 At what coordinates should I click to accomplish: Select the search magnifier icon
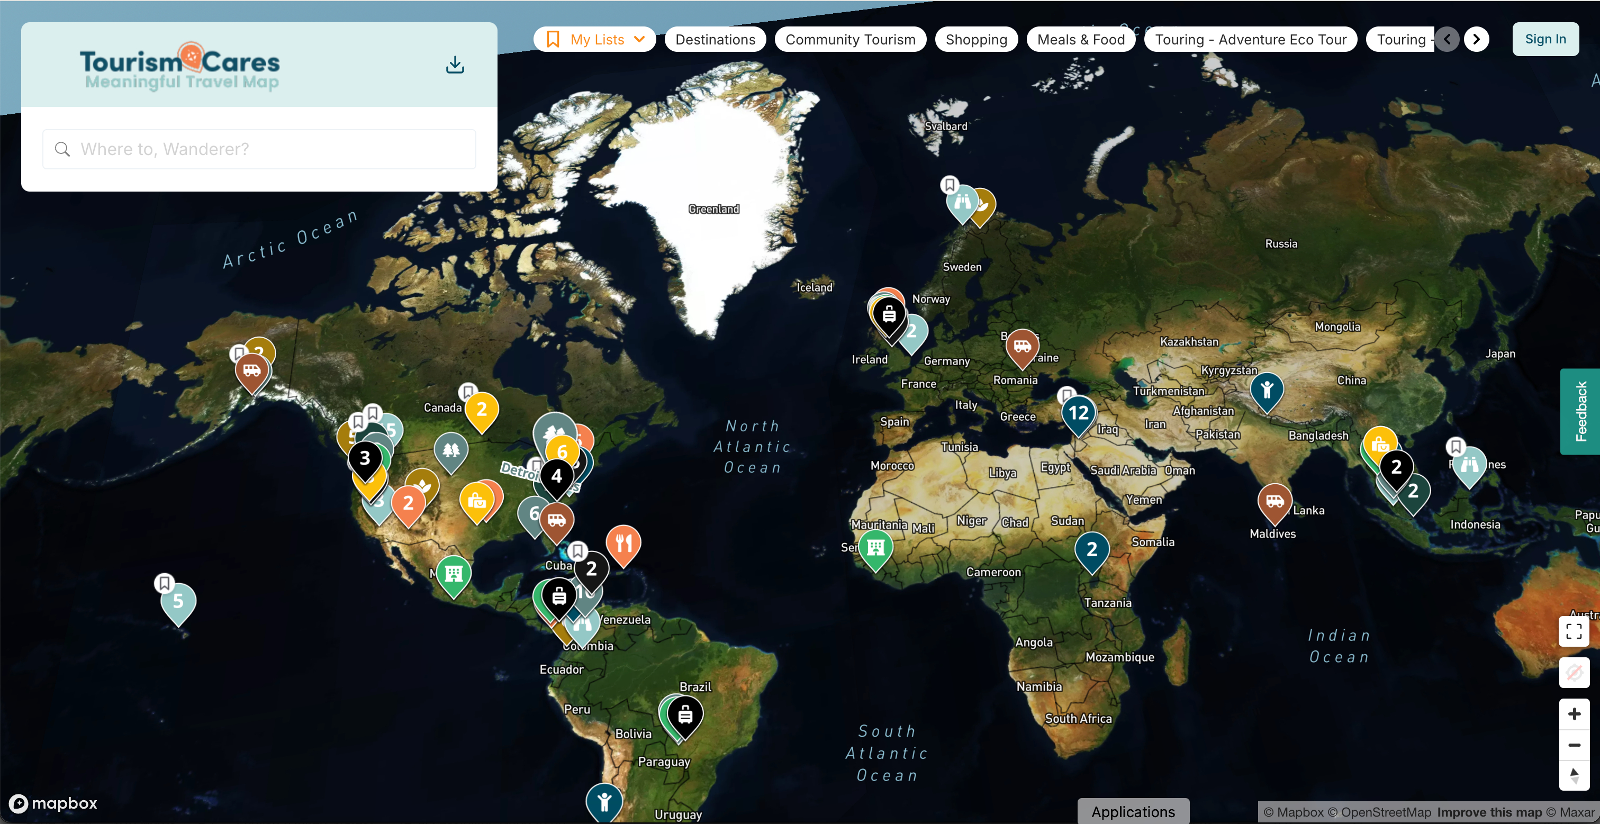point(62,149)
